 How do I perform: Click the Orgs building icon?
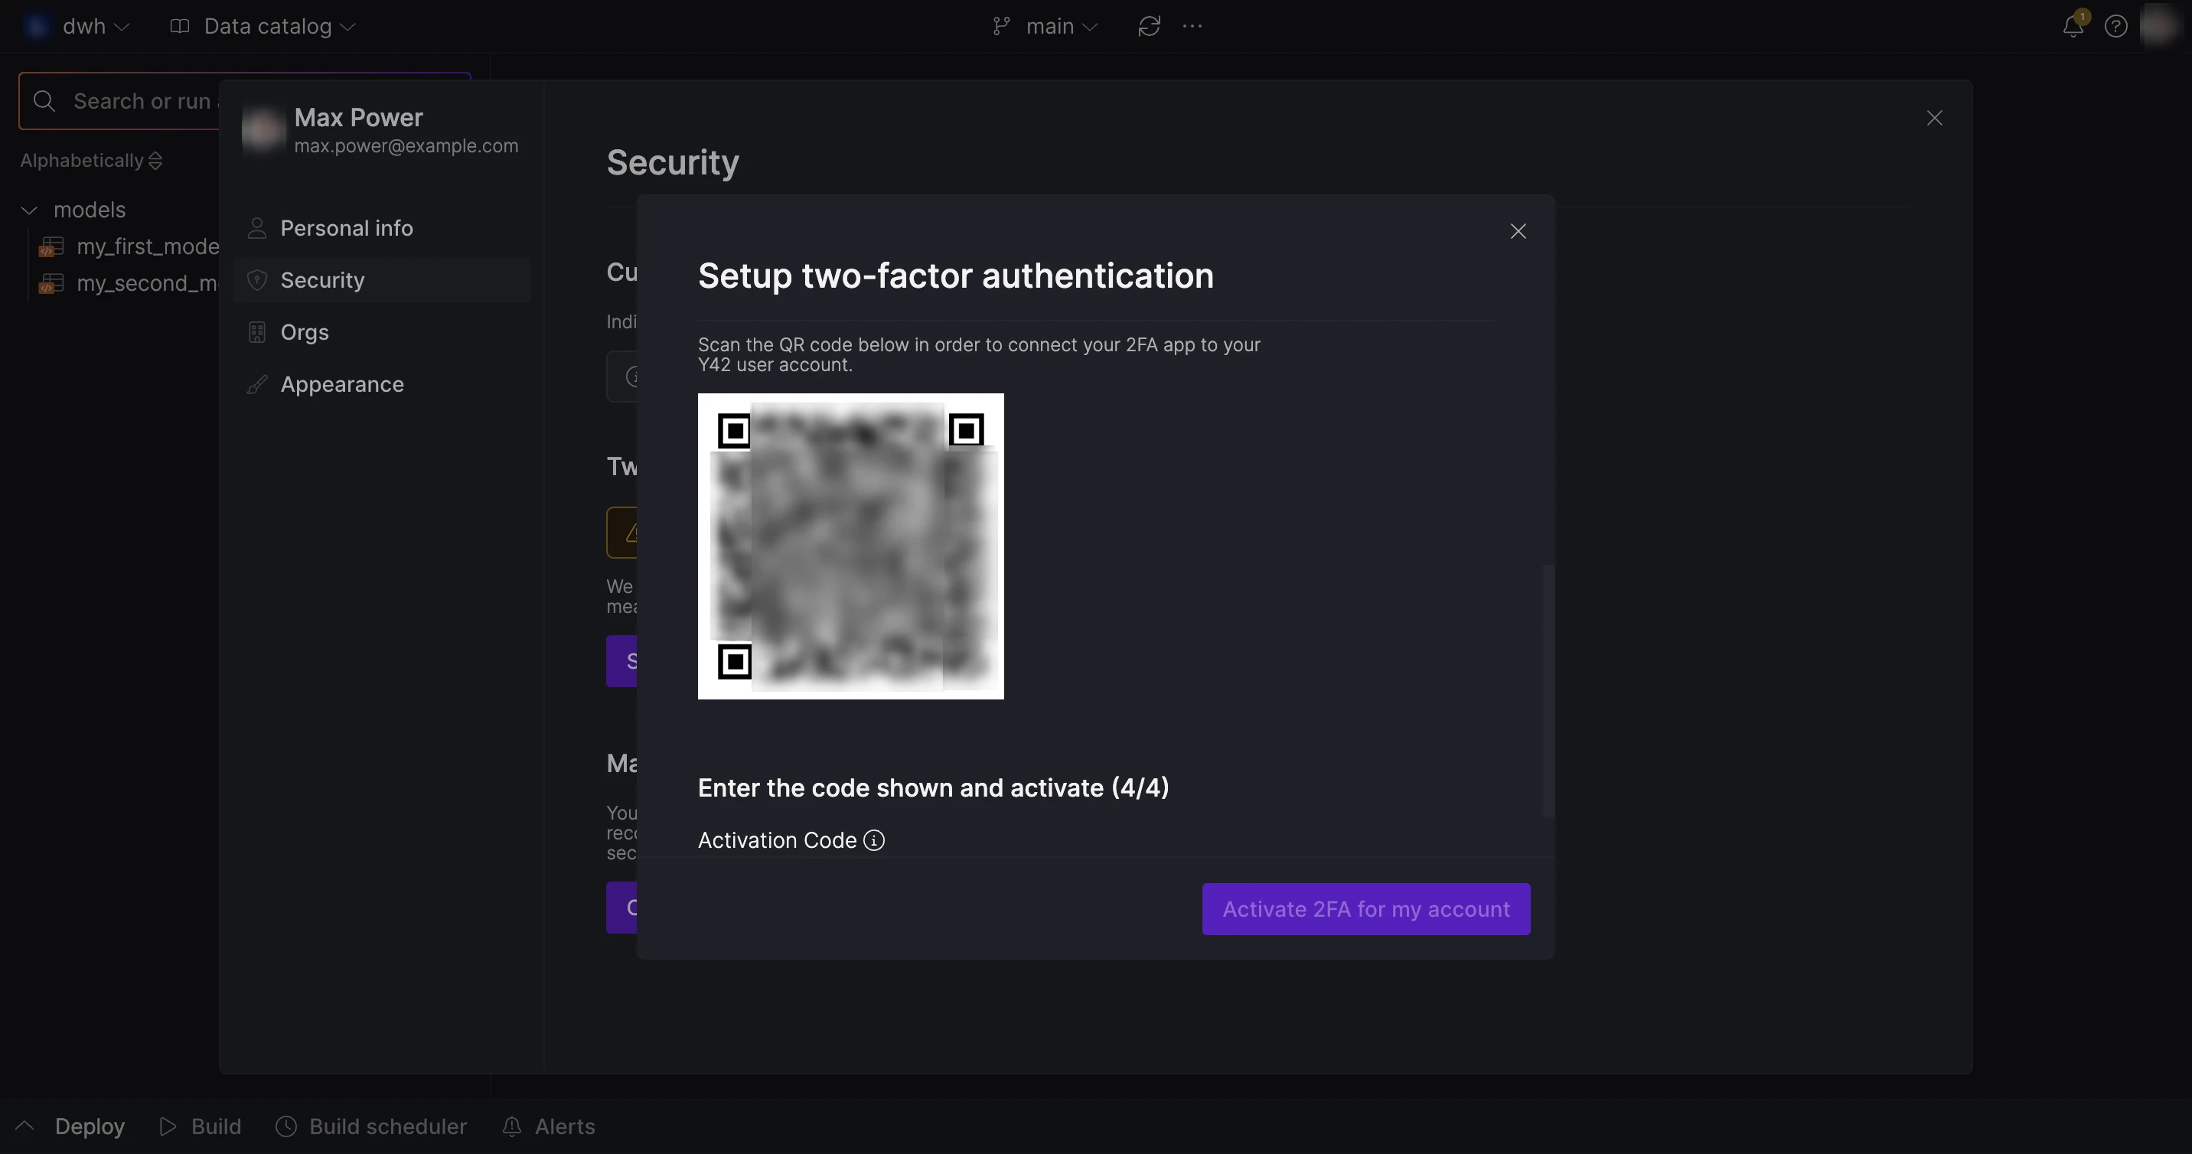[x=256, y=333]
